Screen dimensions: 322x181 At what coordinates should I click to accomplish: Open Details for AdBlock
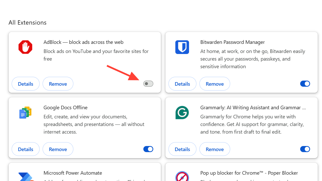(x=26, y=84)
